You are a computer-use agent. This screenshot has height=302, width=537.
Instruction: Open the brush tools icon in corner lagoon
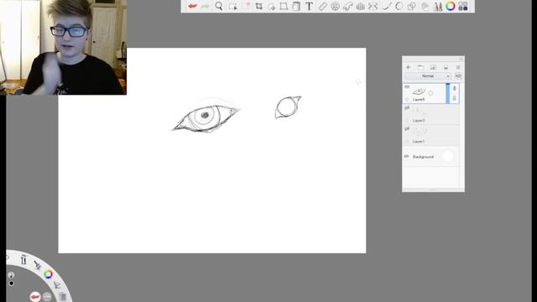(37, 265)
